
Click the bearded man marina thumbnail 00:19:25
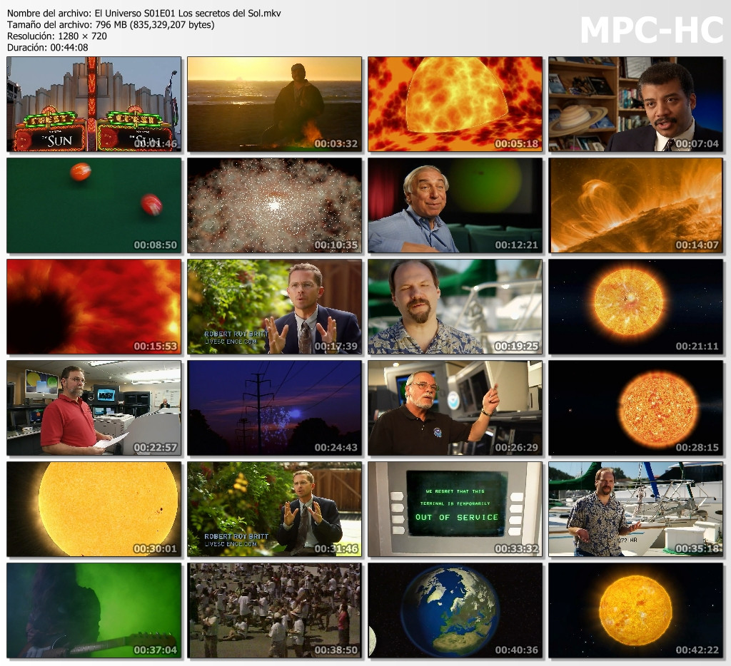tap(455, 307)
